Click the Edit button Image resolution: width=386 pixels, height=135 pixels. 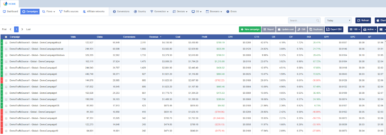pos(301,29)
